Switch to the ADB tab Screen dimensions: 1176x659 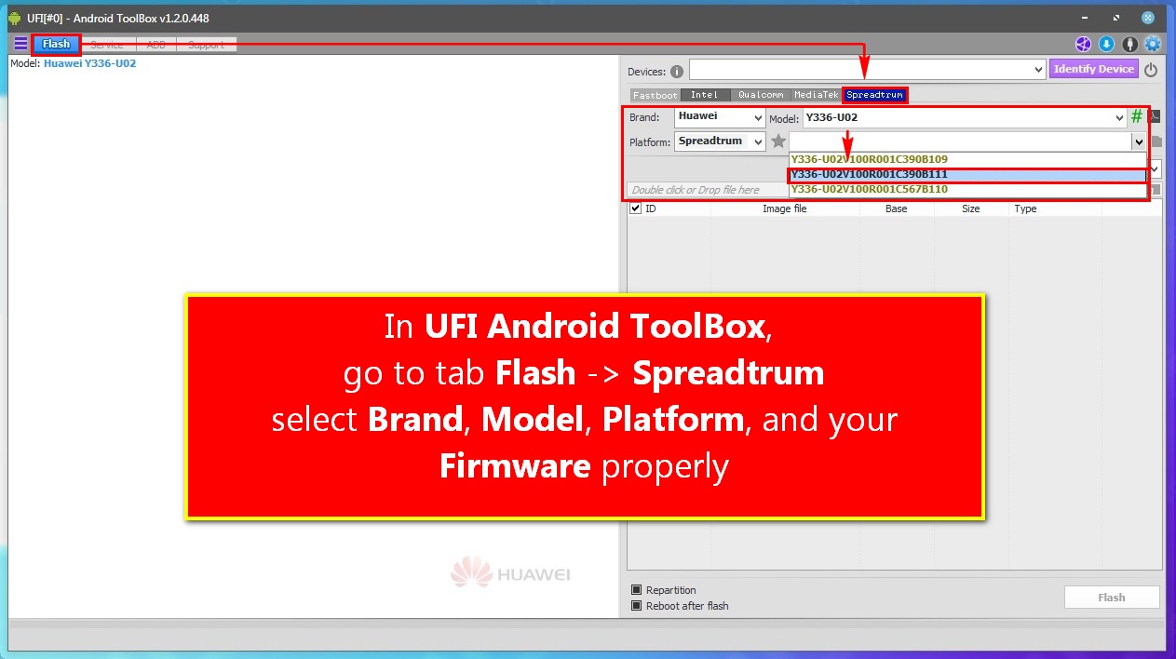(x=155, y=45)
